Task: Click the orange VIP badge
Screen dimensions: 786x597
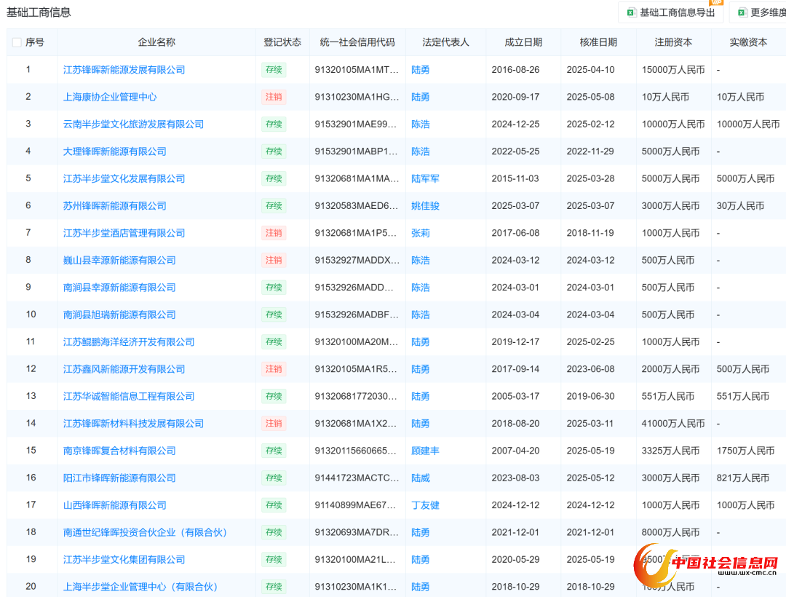Action: [716, 2]
